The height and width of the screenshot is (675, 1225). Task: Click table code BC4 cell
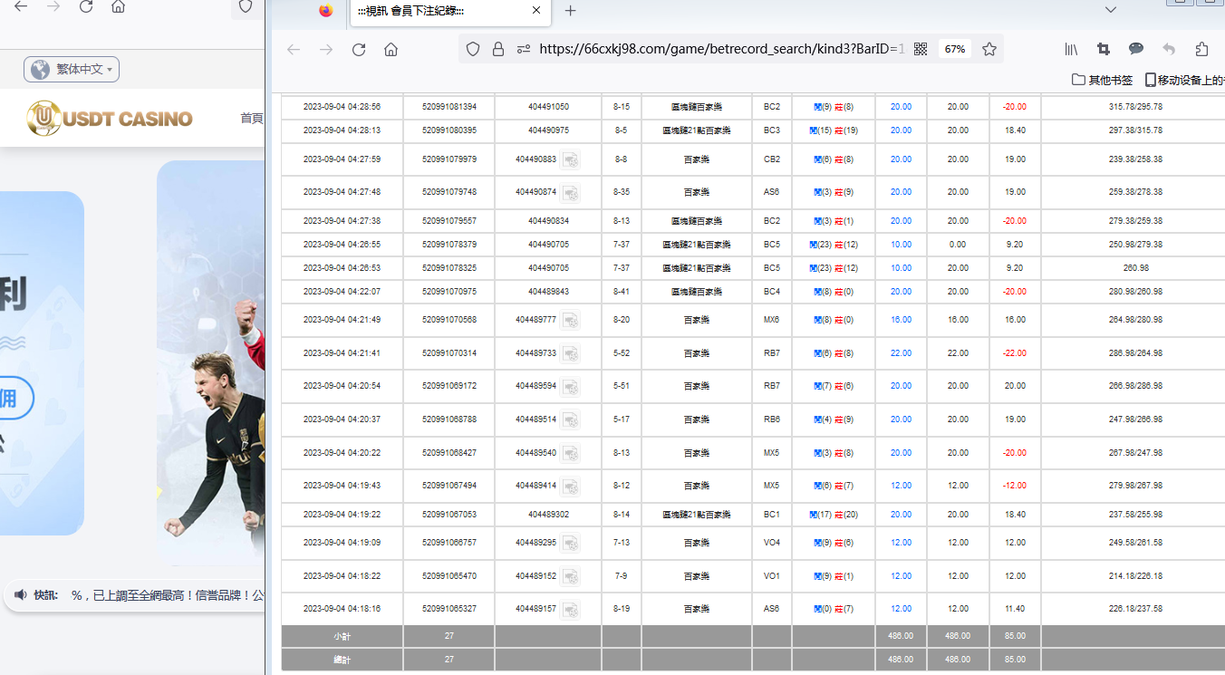(771, 292)
